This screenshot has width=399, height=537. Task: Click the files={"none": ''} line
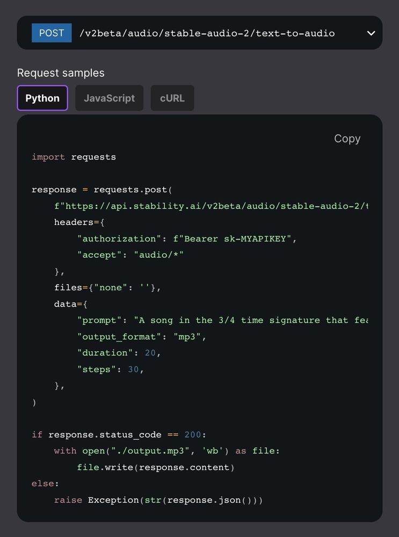(107, 288)
